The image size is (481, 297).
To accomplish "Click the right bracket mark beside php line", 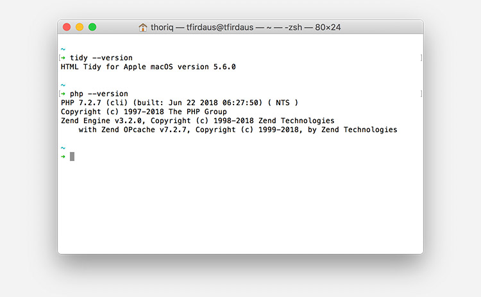I will [x=421, y=94].
